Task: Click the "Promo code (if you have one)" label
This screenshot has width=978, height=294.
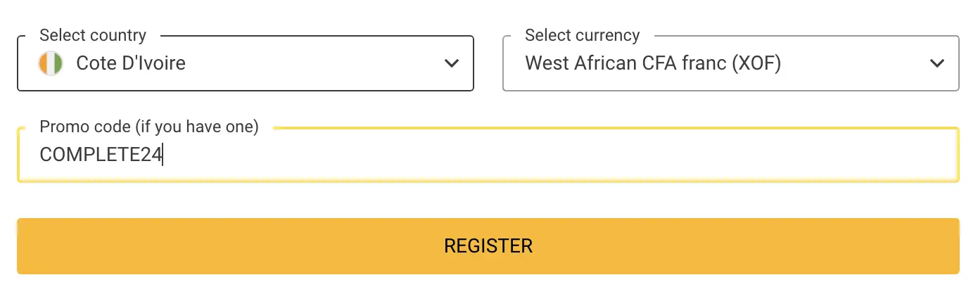Action: pyautogui.click(x=149, y=127)
